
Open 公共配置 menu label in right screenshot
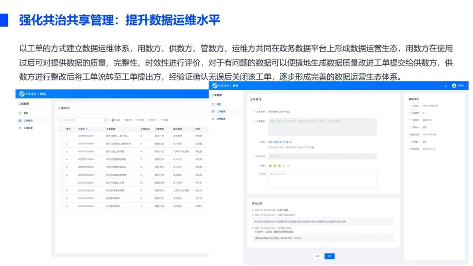pos(221,119)
